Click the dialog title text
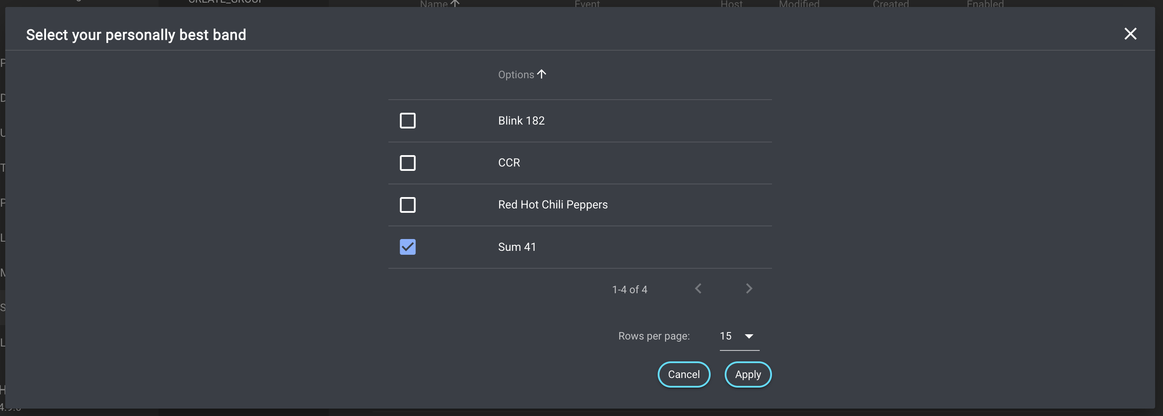 (136, 35)
